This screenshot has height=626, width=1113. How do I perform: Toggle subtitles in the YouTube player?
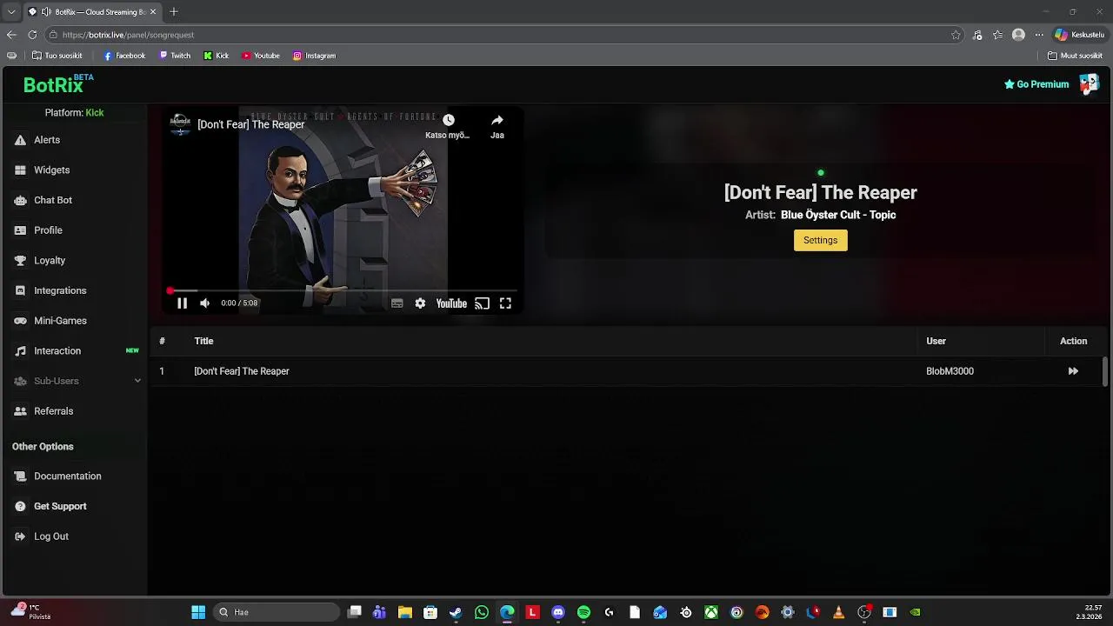(397, 303)
